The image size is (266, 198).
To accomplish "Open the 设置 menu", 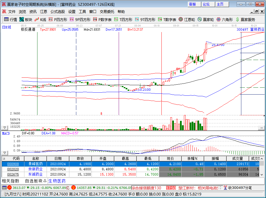I will click(x=72, y=12).
